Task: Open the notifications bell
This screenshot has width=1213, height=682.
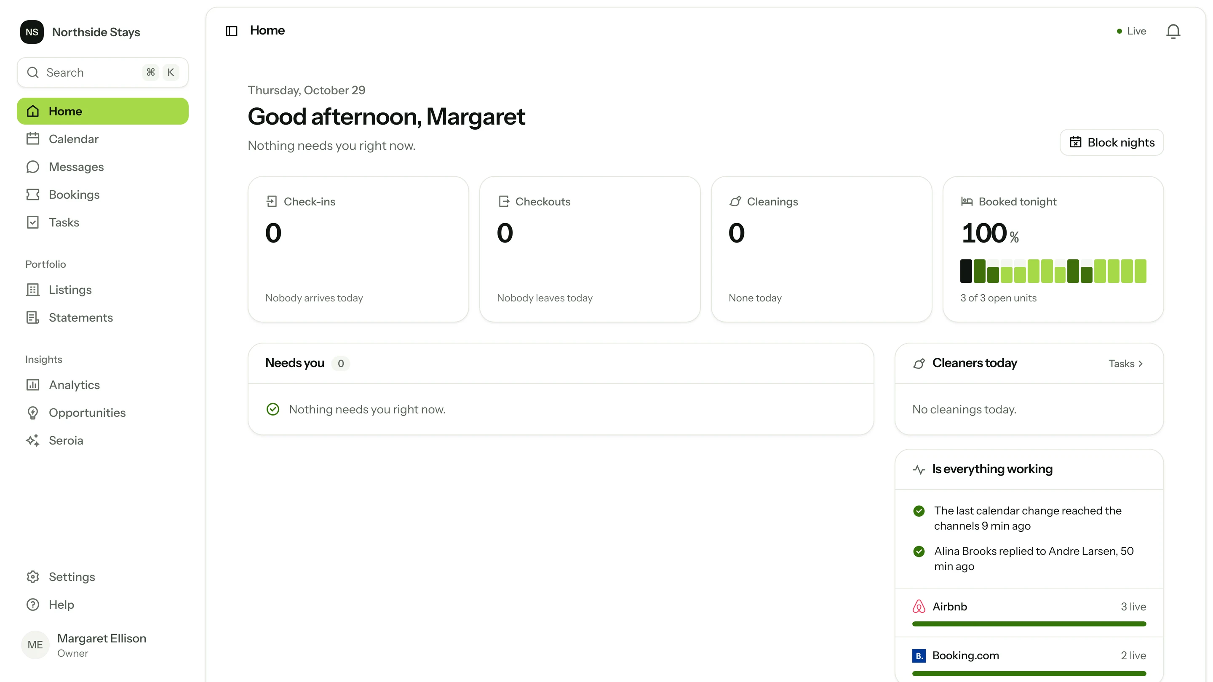Action: (1173, 32)
